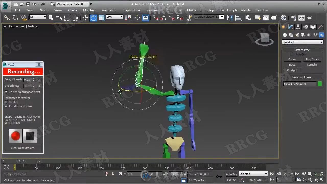Image resolution: width=327 pixels, height=184 pixels.
Task: Select the Link tool in main toolbar
Action: (x=7, y=18)
